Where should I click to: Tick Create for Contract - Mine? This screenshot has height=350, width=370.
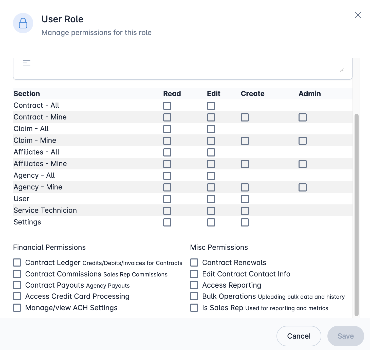point(245,117)
